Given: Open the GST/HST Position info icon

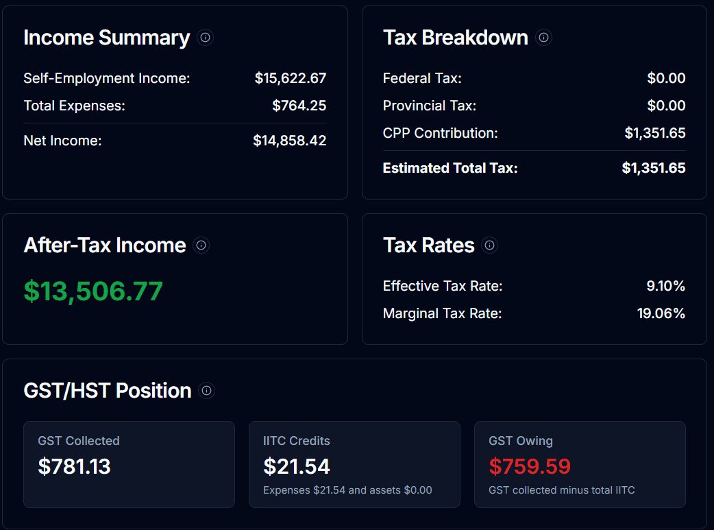Looking at the screenshot, I should coord(207,390).
